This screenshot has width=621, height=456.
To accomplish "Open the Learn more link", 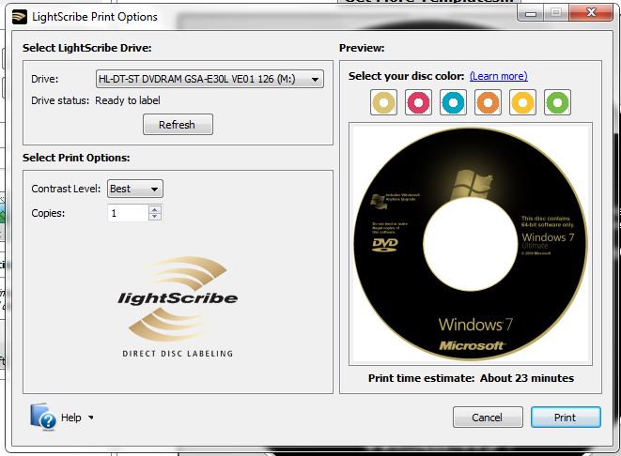I will (x=498, y=76).
